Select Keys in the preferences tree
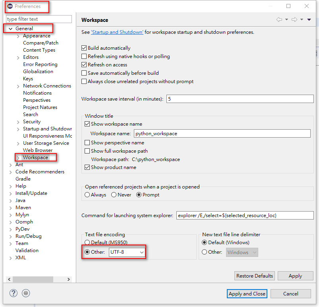This screenshot has height=307, width=319. pos(28,79)
